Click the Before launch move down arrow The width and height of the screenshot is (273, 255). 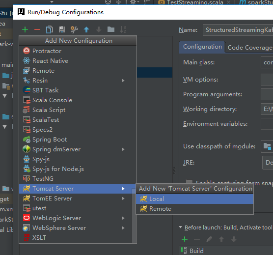234,239
